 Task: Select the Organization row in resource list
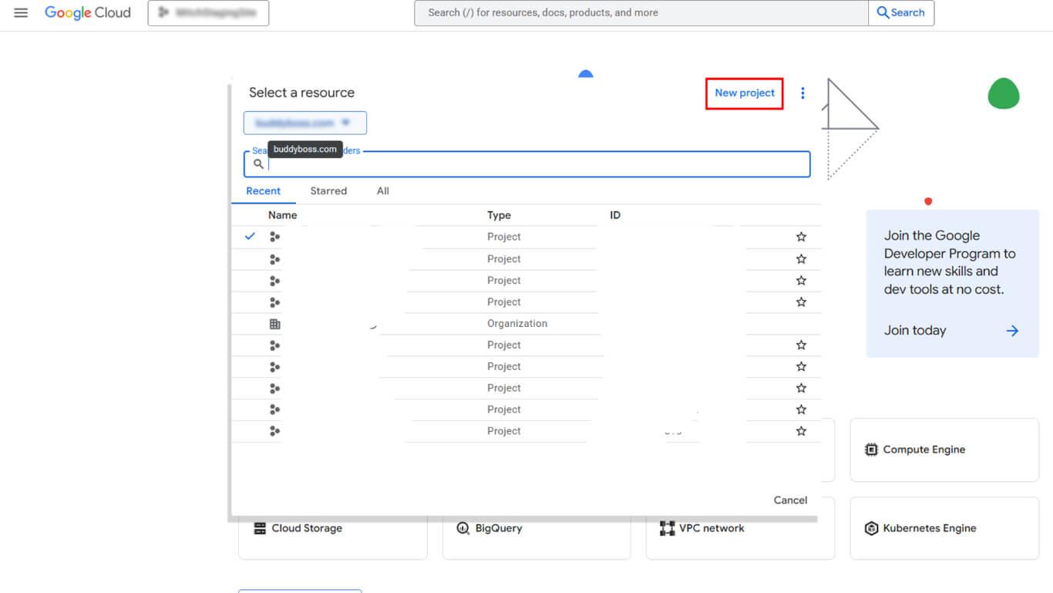coord(516,324)
